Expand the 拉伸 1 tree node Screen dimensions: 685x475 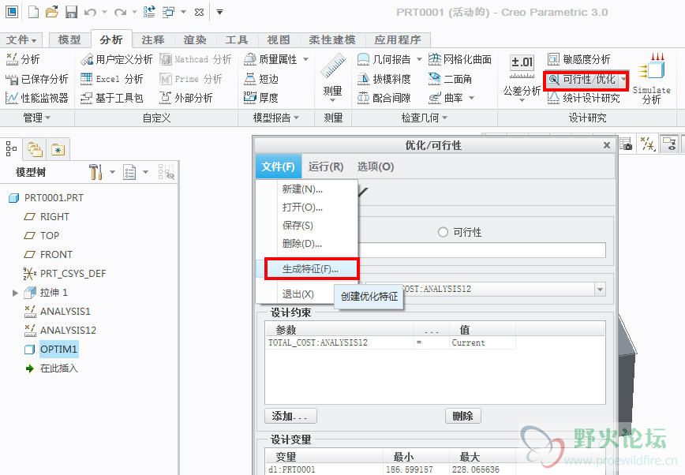pyautogui.click(x=15, y=293)
